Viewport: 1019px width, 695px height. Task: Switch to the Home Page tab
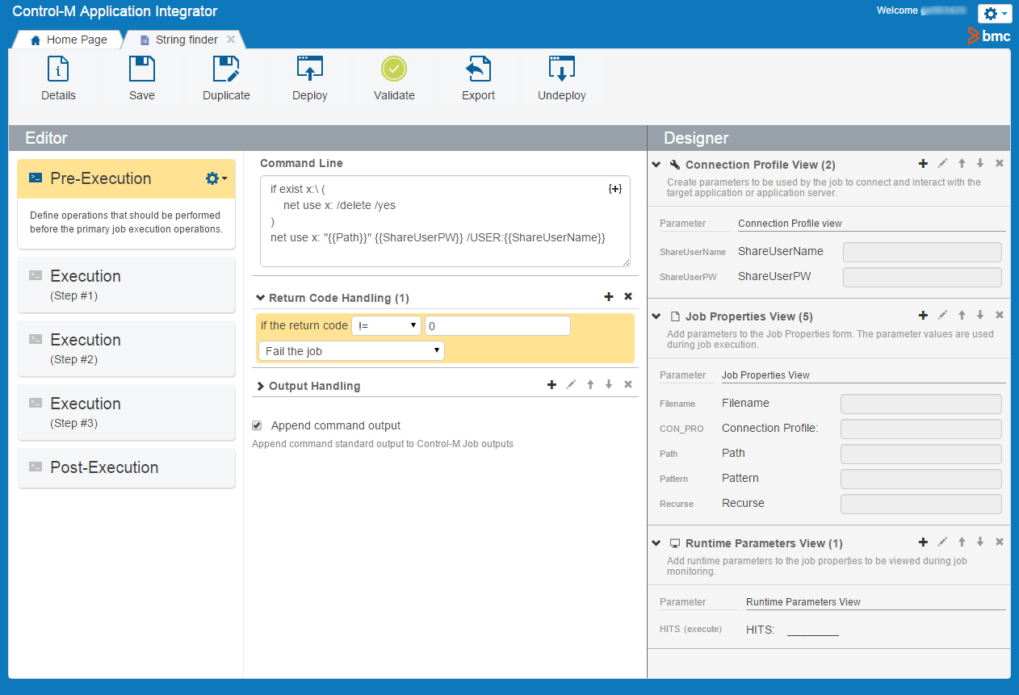tap(69, 40)
